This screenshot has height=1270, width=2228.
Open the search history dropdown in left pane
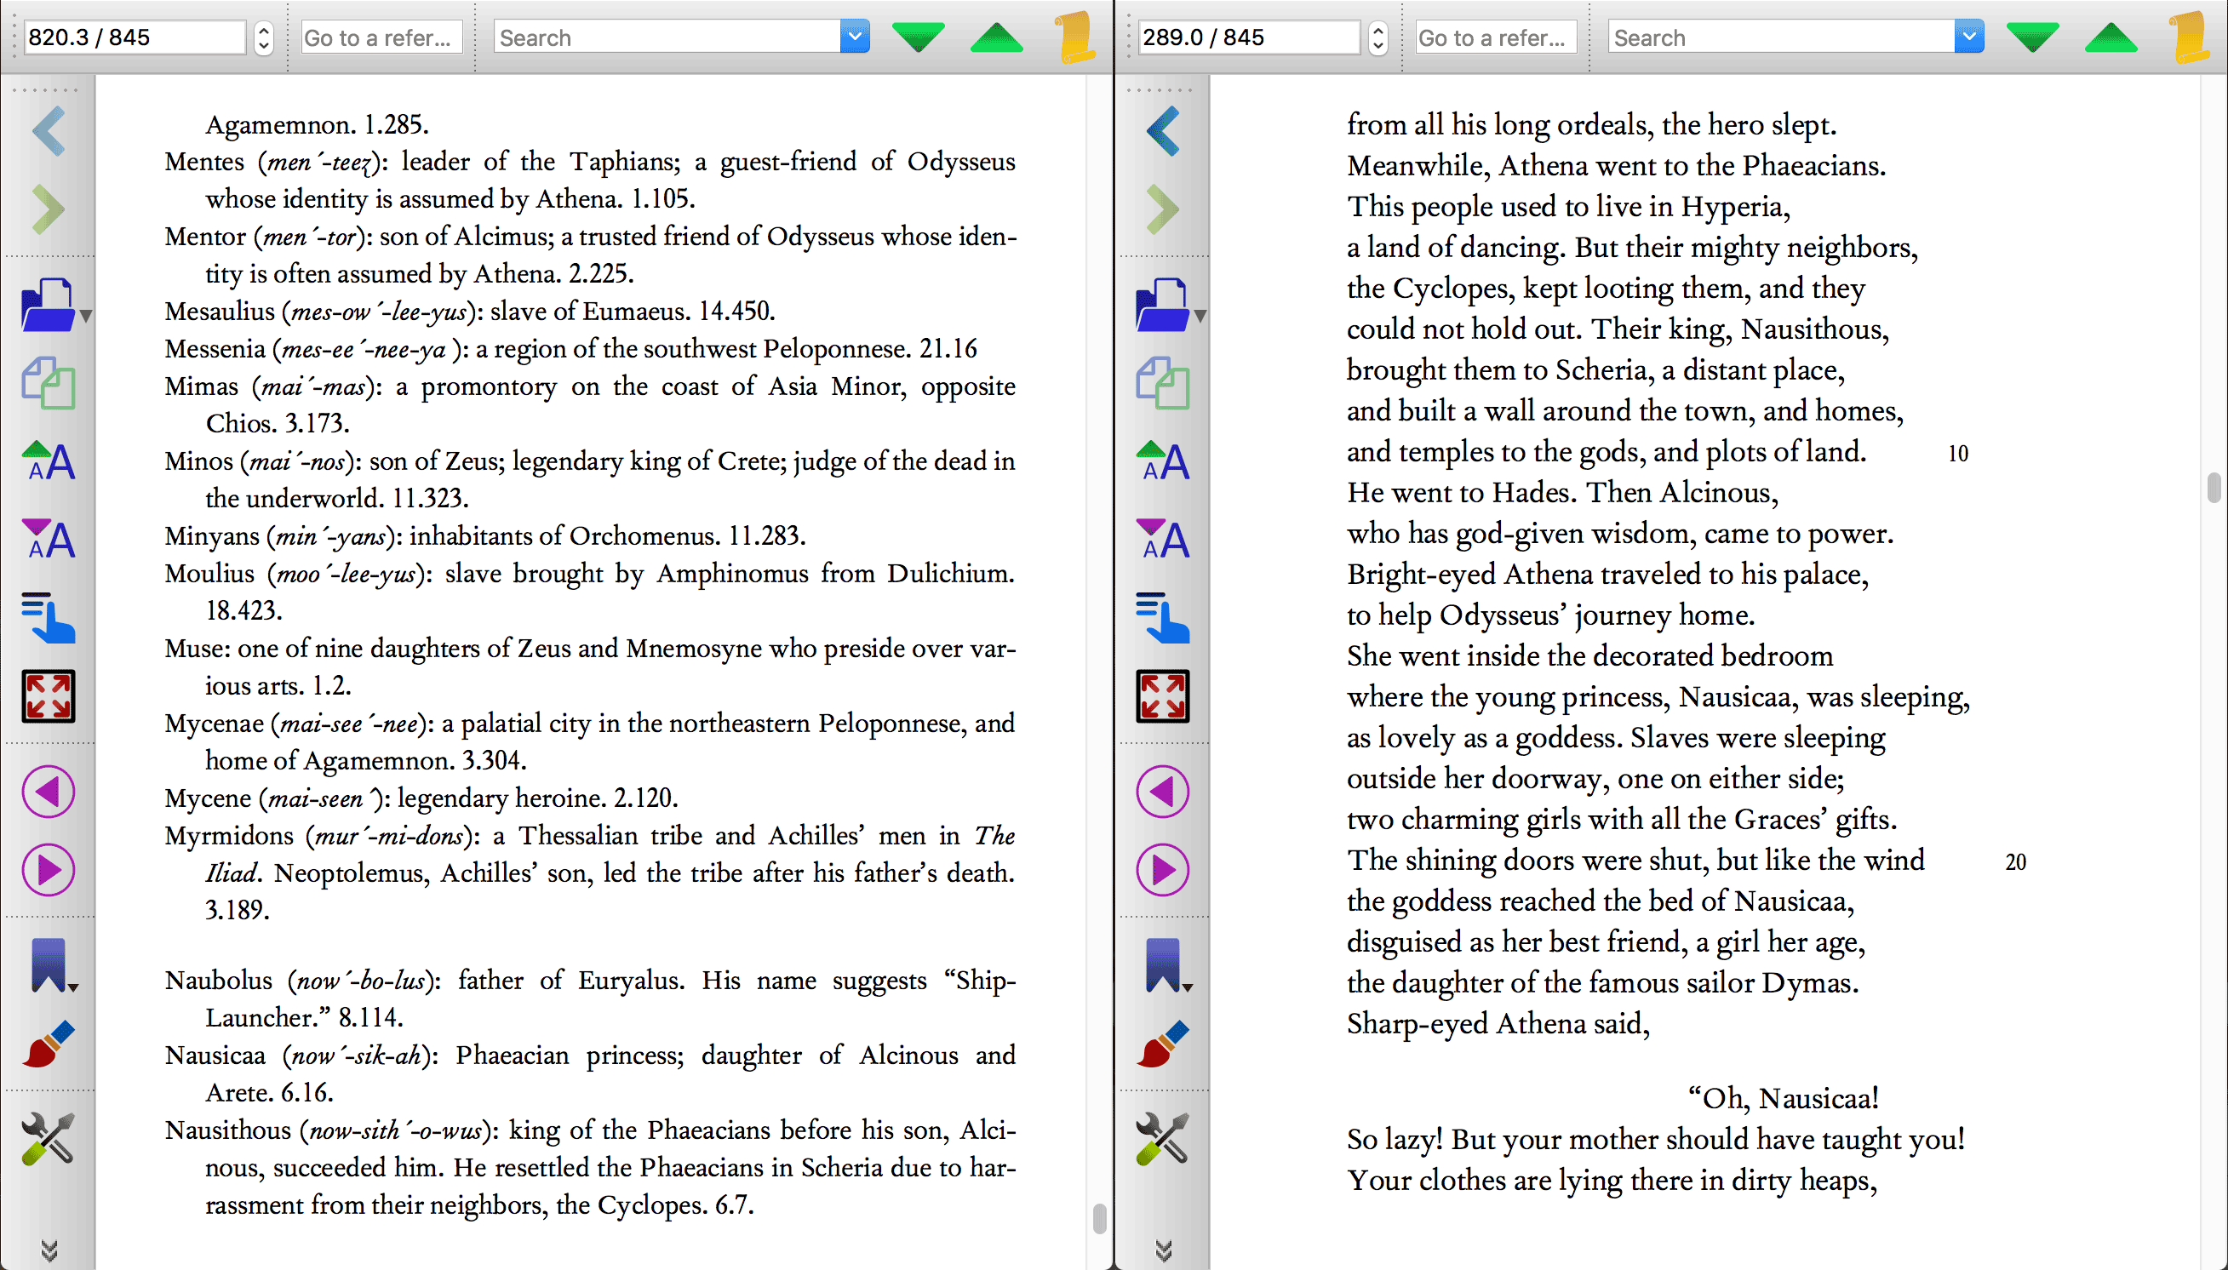pos(855,37)
